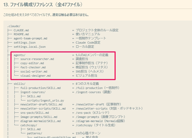Click the comment '記事制作担当（アテナ）'
Image resolution: width=192 pixels, height=138 pixels.
92,63
